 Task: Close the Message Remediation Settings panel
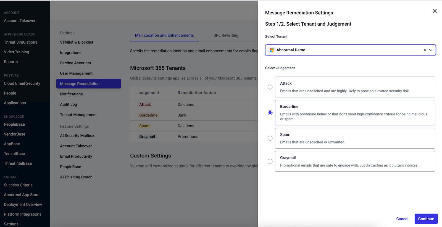(x=435, y=11)
